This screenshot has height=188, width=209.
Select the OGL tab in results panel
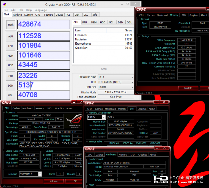129,22
